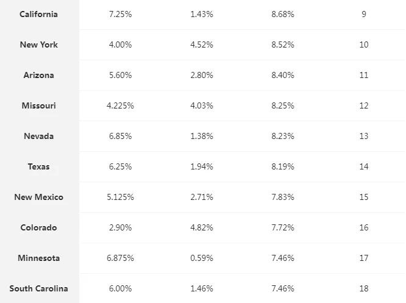The image size is (406, 303).
Task: Click New Mexico's 5.125% state rate
Action: tap(120, 197)
